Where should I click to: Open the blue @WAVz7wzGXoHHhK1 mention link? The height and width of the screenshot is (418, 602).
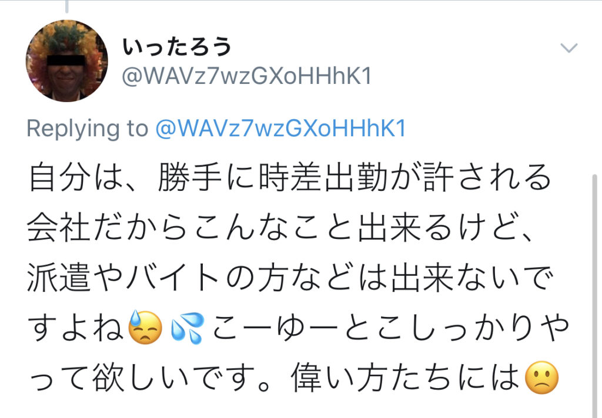(x=280, y=129)
